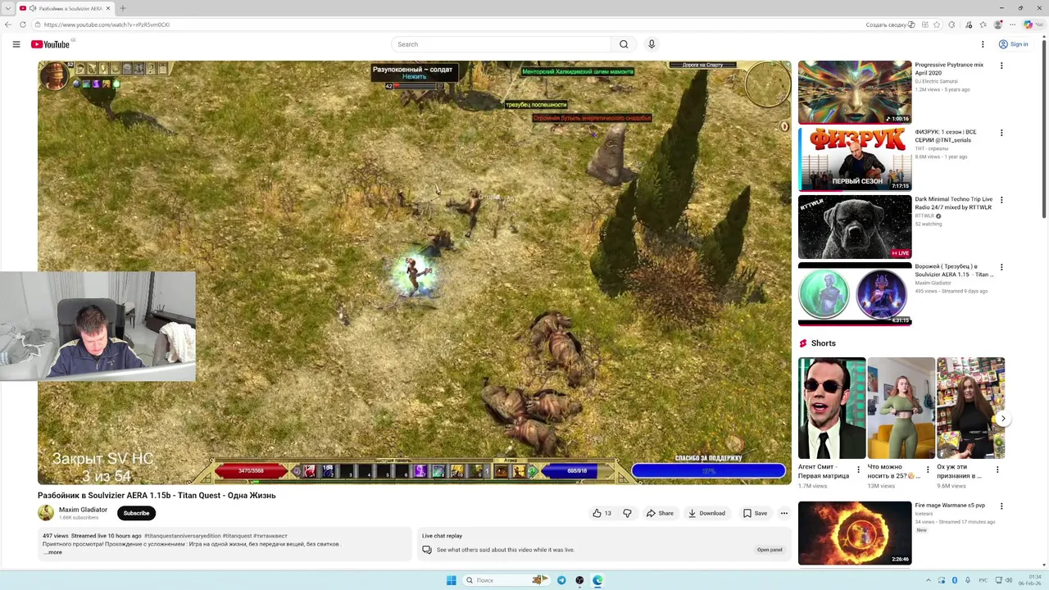Show hidden system tray icons

click(929, 580)
